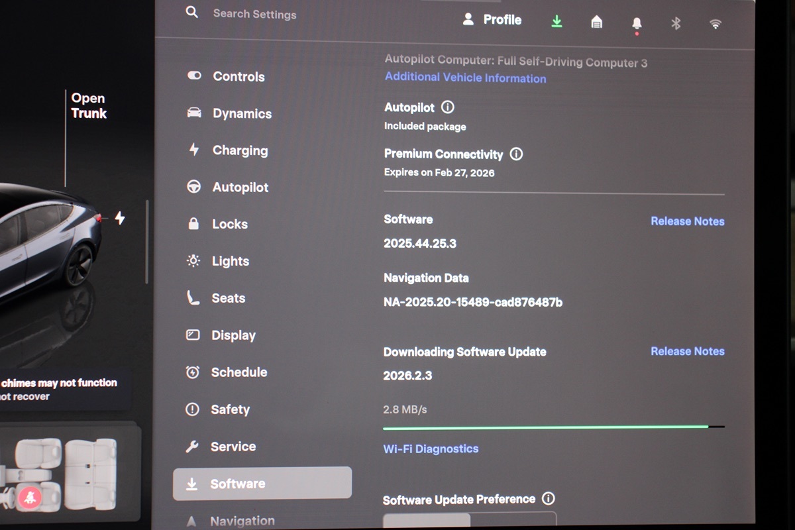The width and height of the screenshot is (795, 530).
Task: Open the Controls settings section
Action: click(x=238, y=77)
